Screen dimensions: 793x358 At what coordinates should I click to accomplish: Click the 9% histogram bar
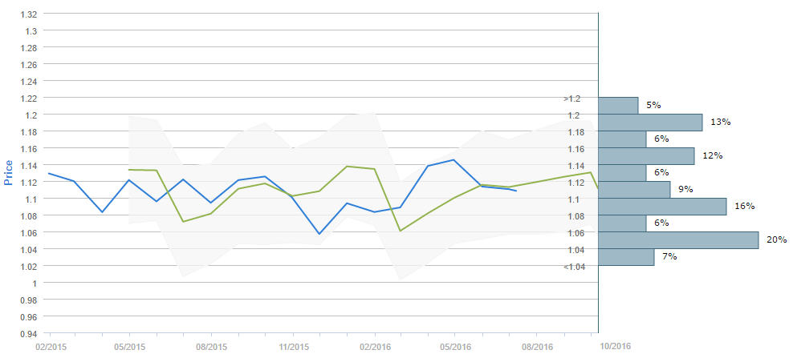[634, 189]
